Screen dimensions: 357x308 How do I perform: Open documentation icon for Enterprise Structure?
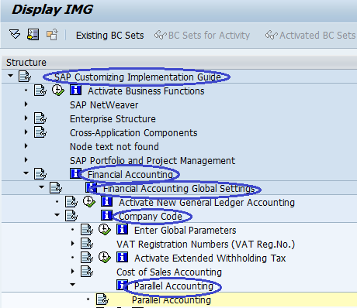(40, 118)
